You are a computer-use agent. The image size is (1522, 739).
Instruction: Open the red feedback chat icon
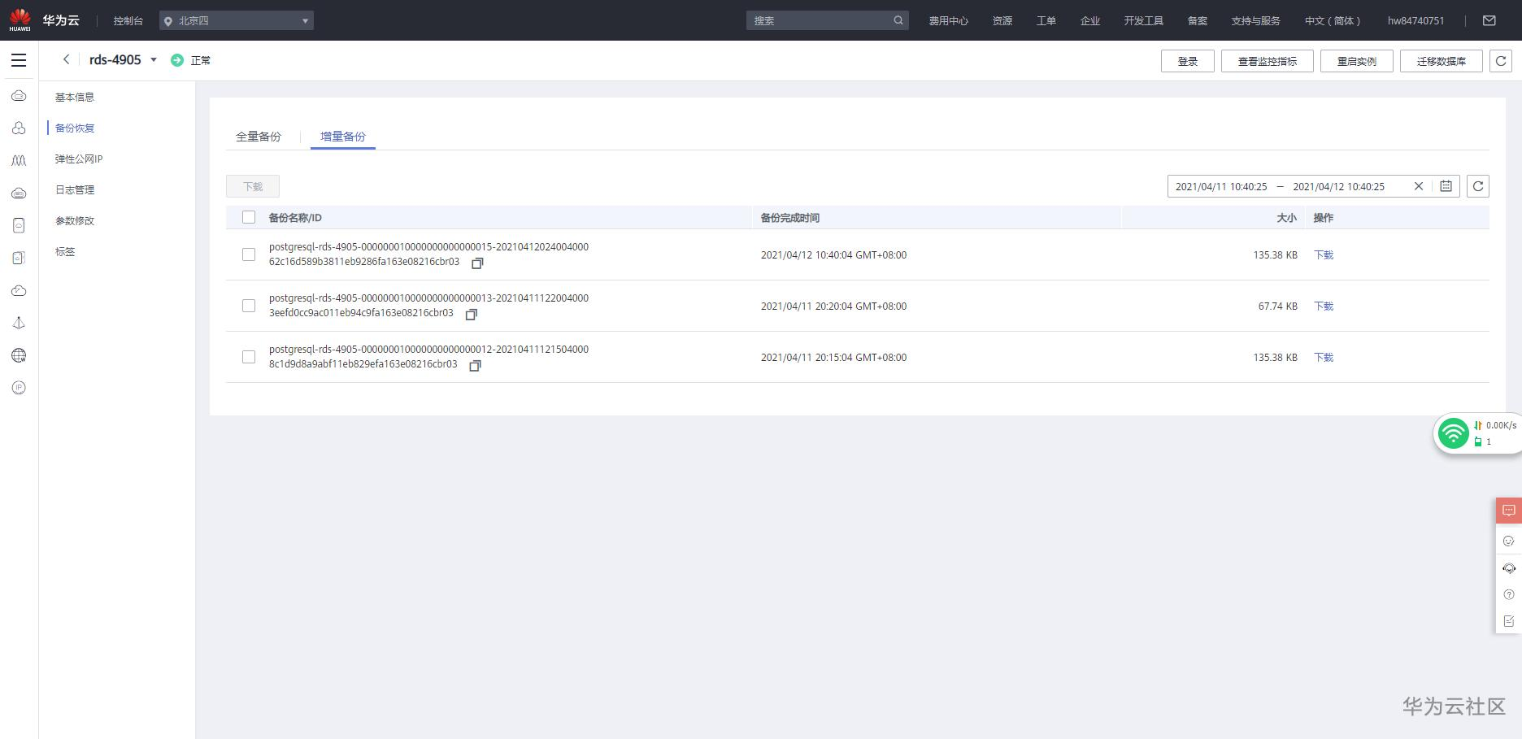pyautogui.click(x=1509, y=511)
